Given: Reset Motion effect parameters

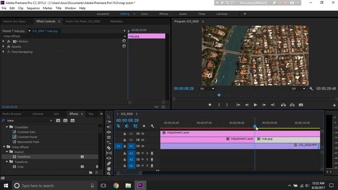Looking at the screenshot, I should 124,41.
